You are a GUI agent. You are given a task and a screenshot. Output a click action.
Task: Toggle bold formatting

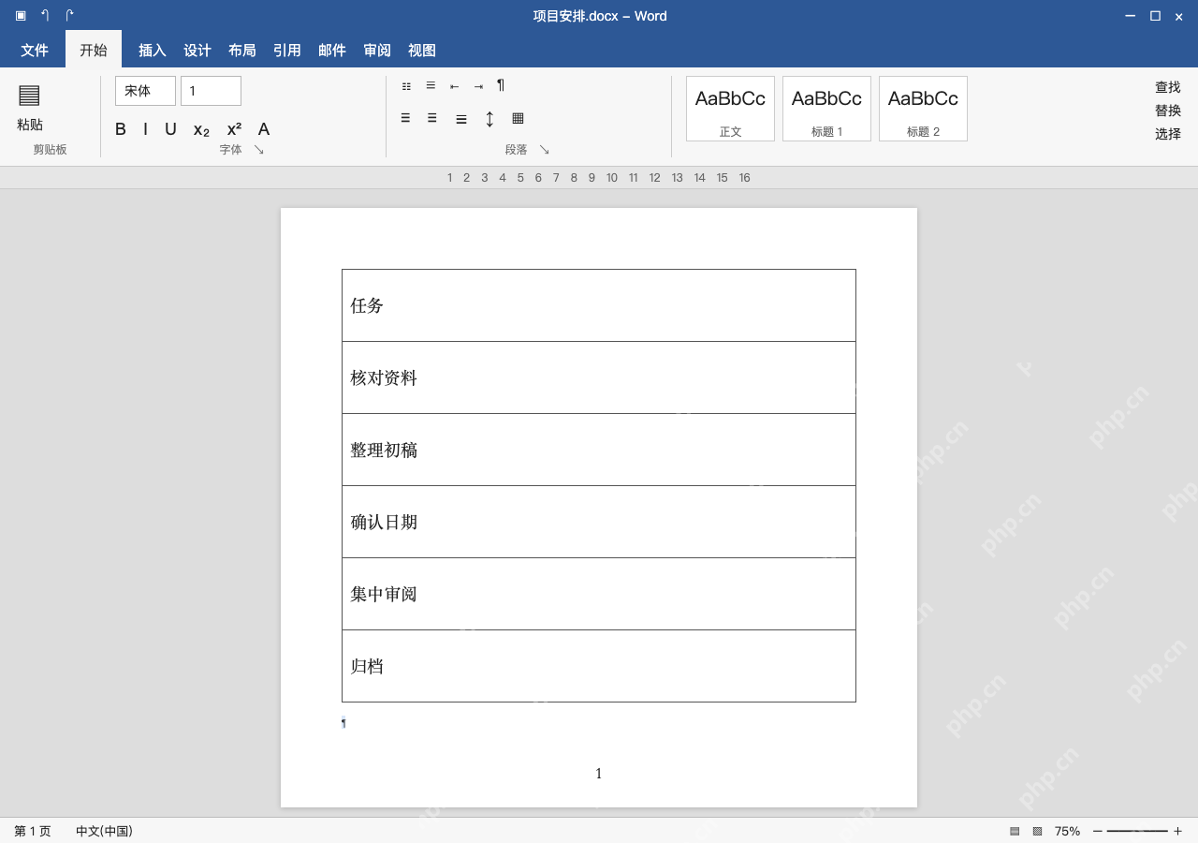pos(121,129)
